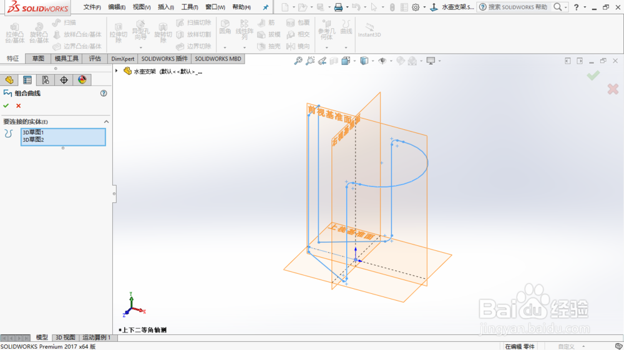
Task: Switch to the 模具工具 tab
Action: click(67, 59)
